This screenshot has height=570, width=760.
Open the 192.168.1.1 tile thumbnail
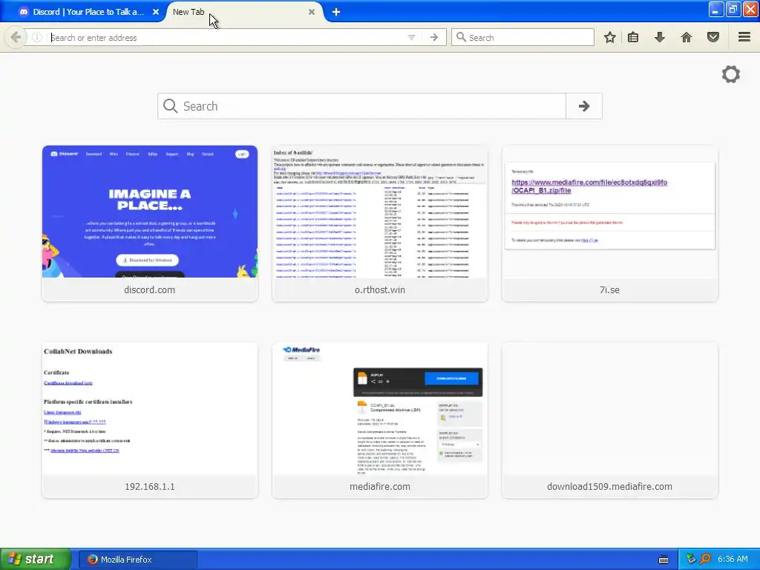coord(150,409)
